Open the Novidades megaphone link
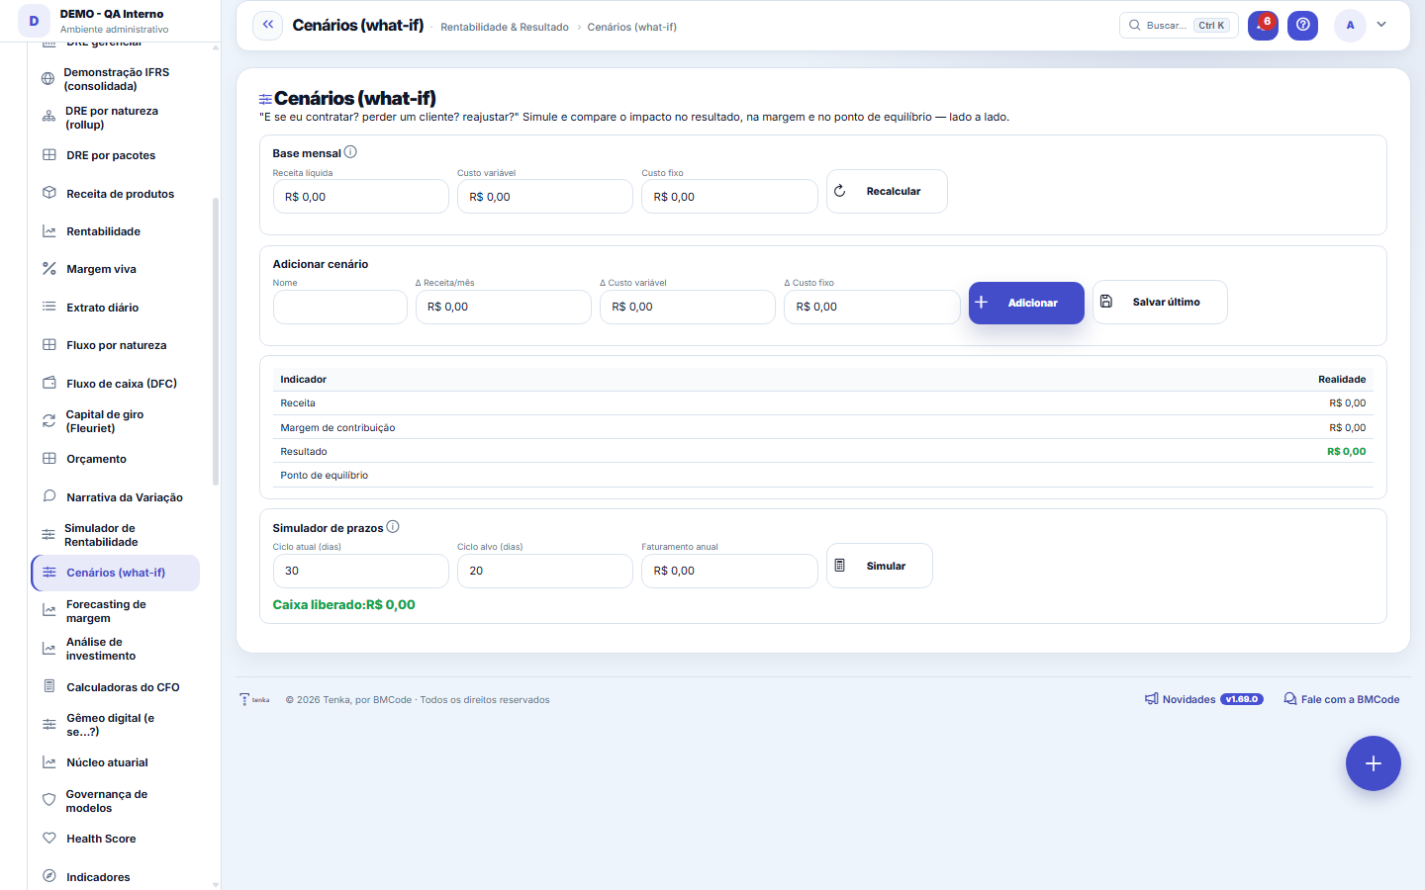1425x890 pixels. point(1203,699)
